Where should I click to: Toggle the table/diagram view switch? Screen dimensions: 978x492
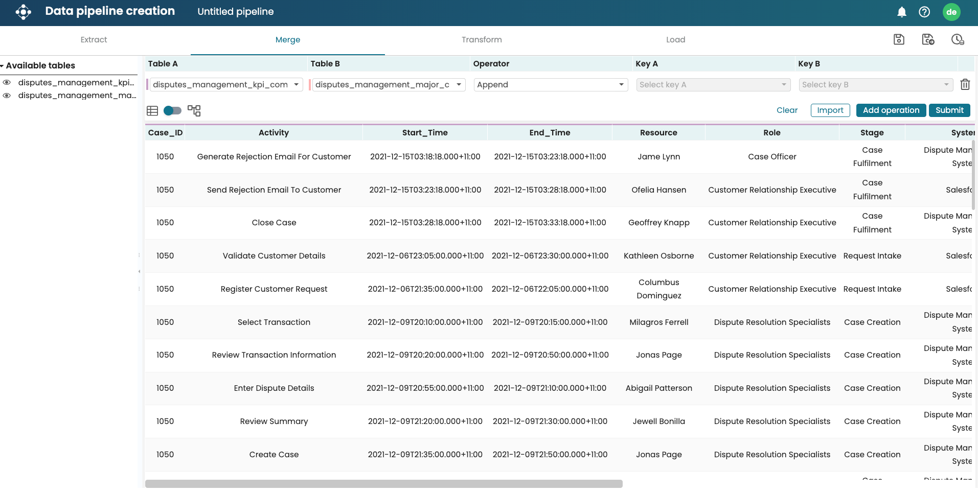[x=172, y=111]
